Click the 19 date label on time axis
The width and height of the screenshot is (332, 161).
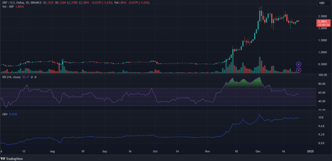click(83, 152)
